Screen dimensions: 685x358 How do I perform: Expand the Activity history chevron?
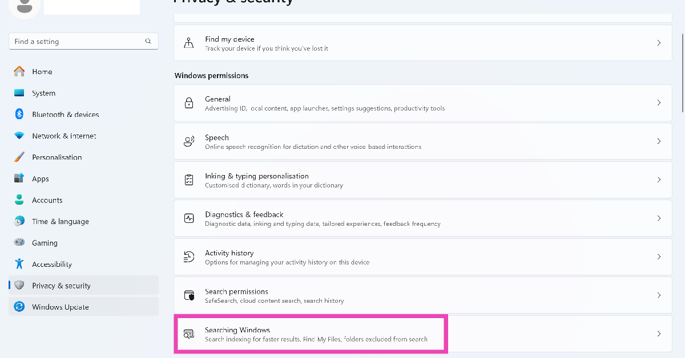pyautogui.click(x=659, y=257)
